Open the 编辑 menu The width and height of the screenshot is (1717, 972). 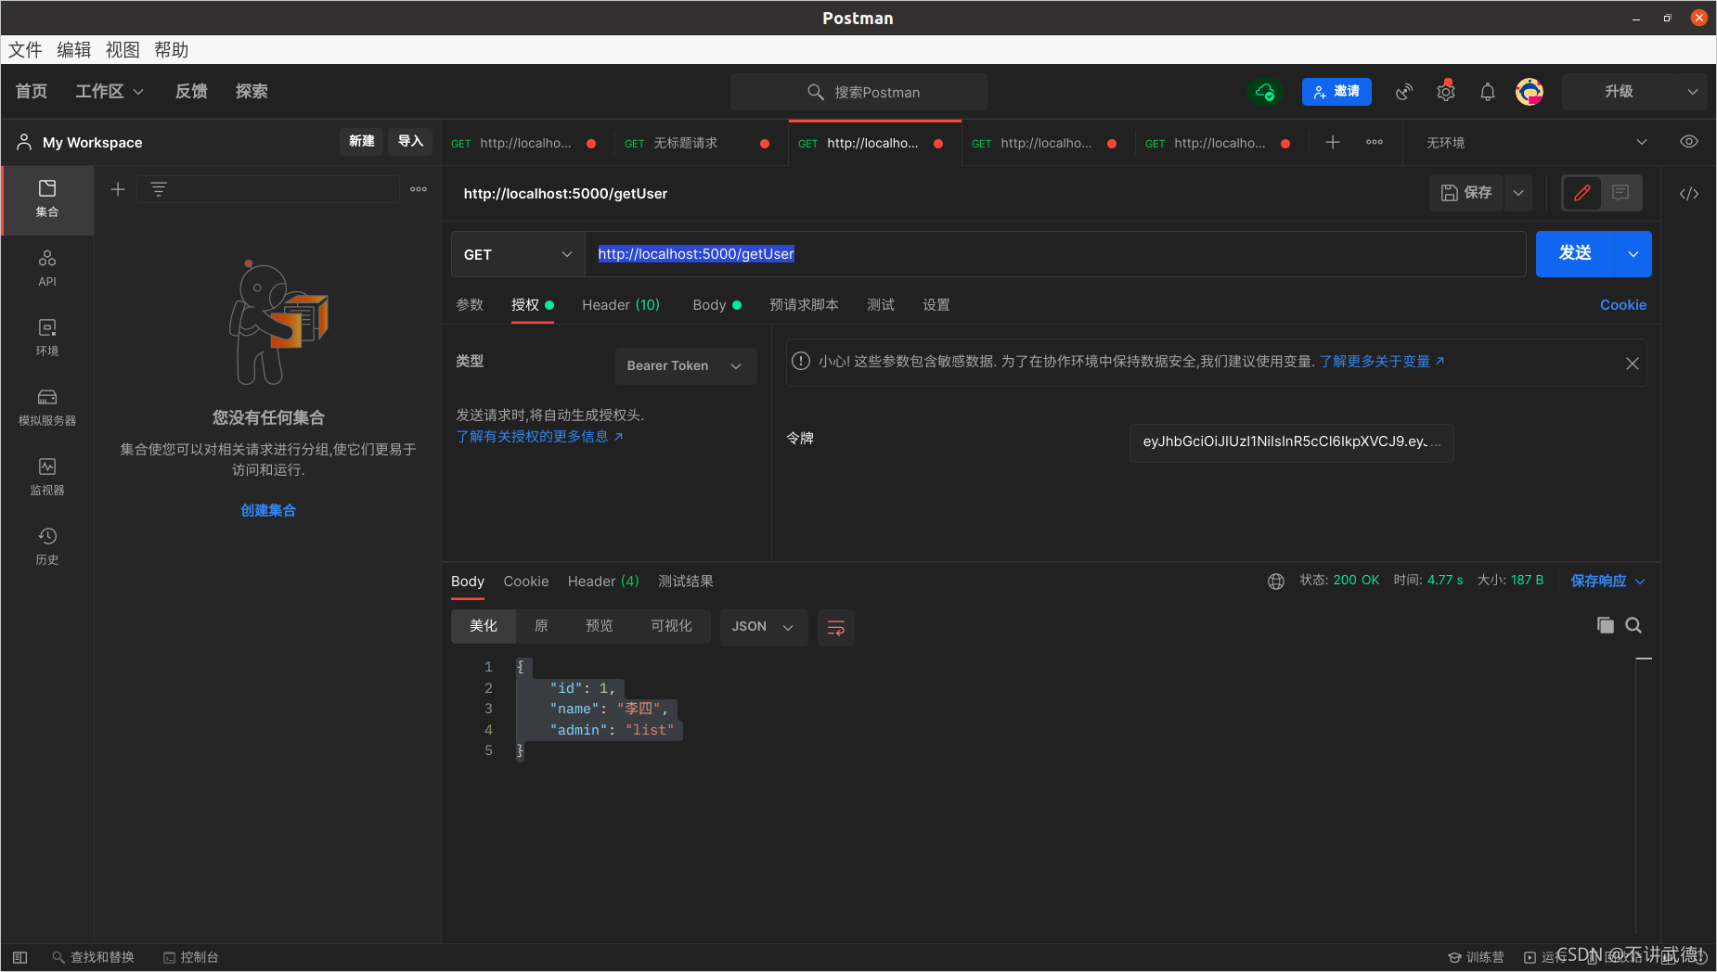(x=74, y=50)
